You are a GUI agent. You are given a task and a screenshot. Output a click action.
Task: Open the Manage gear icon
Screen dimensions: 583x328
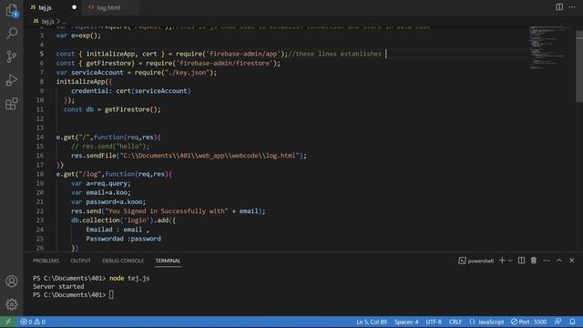tap(12, 304)
